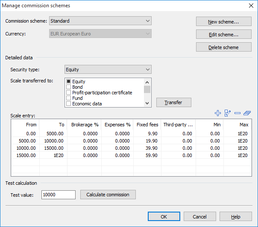Check the Bond checkbox
The width and height of the screenshot is (258, 227).
pos(68,87)
